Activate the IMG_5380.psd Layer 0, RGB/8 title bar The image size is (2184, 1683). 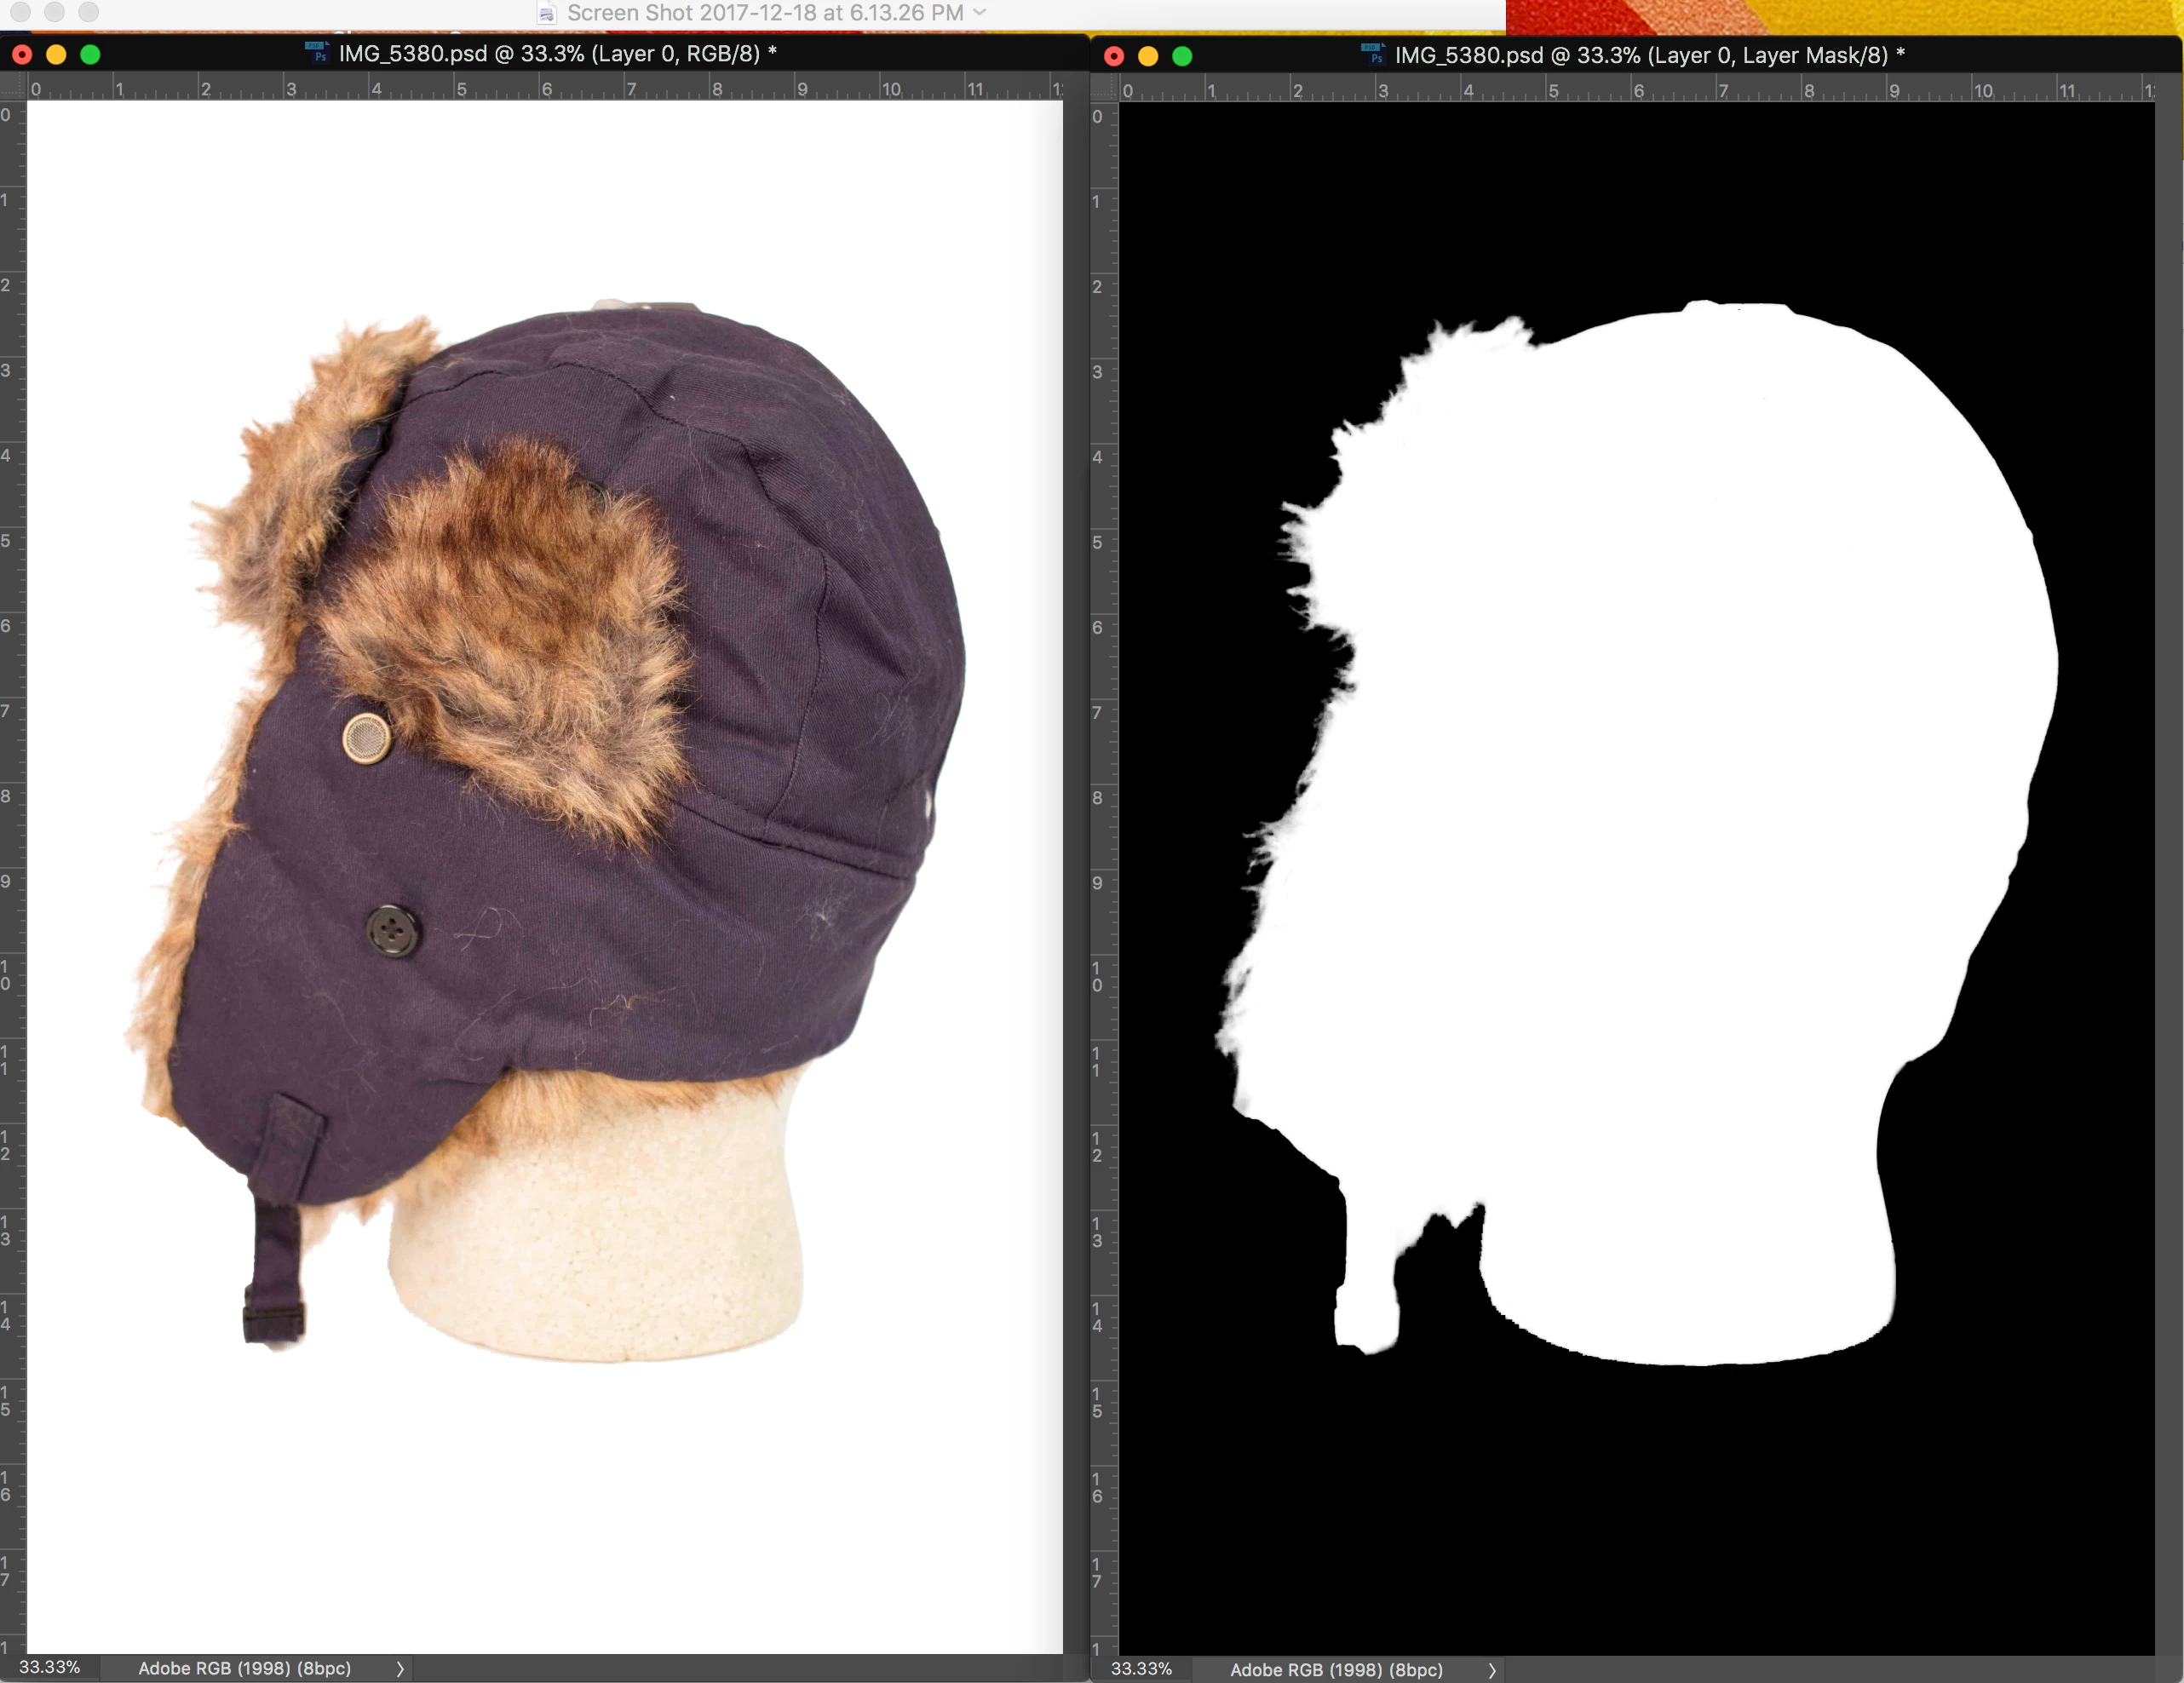(x=556, y=54)
